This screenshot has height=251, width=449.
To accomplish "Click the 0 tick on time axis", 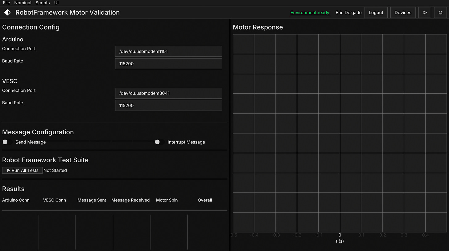I will click(340, 235).
